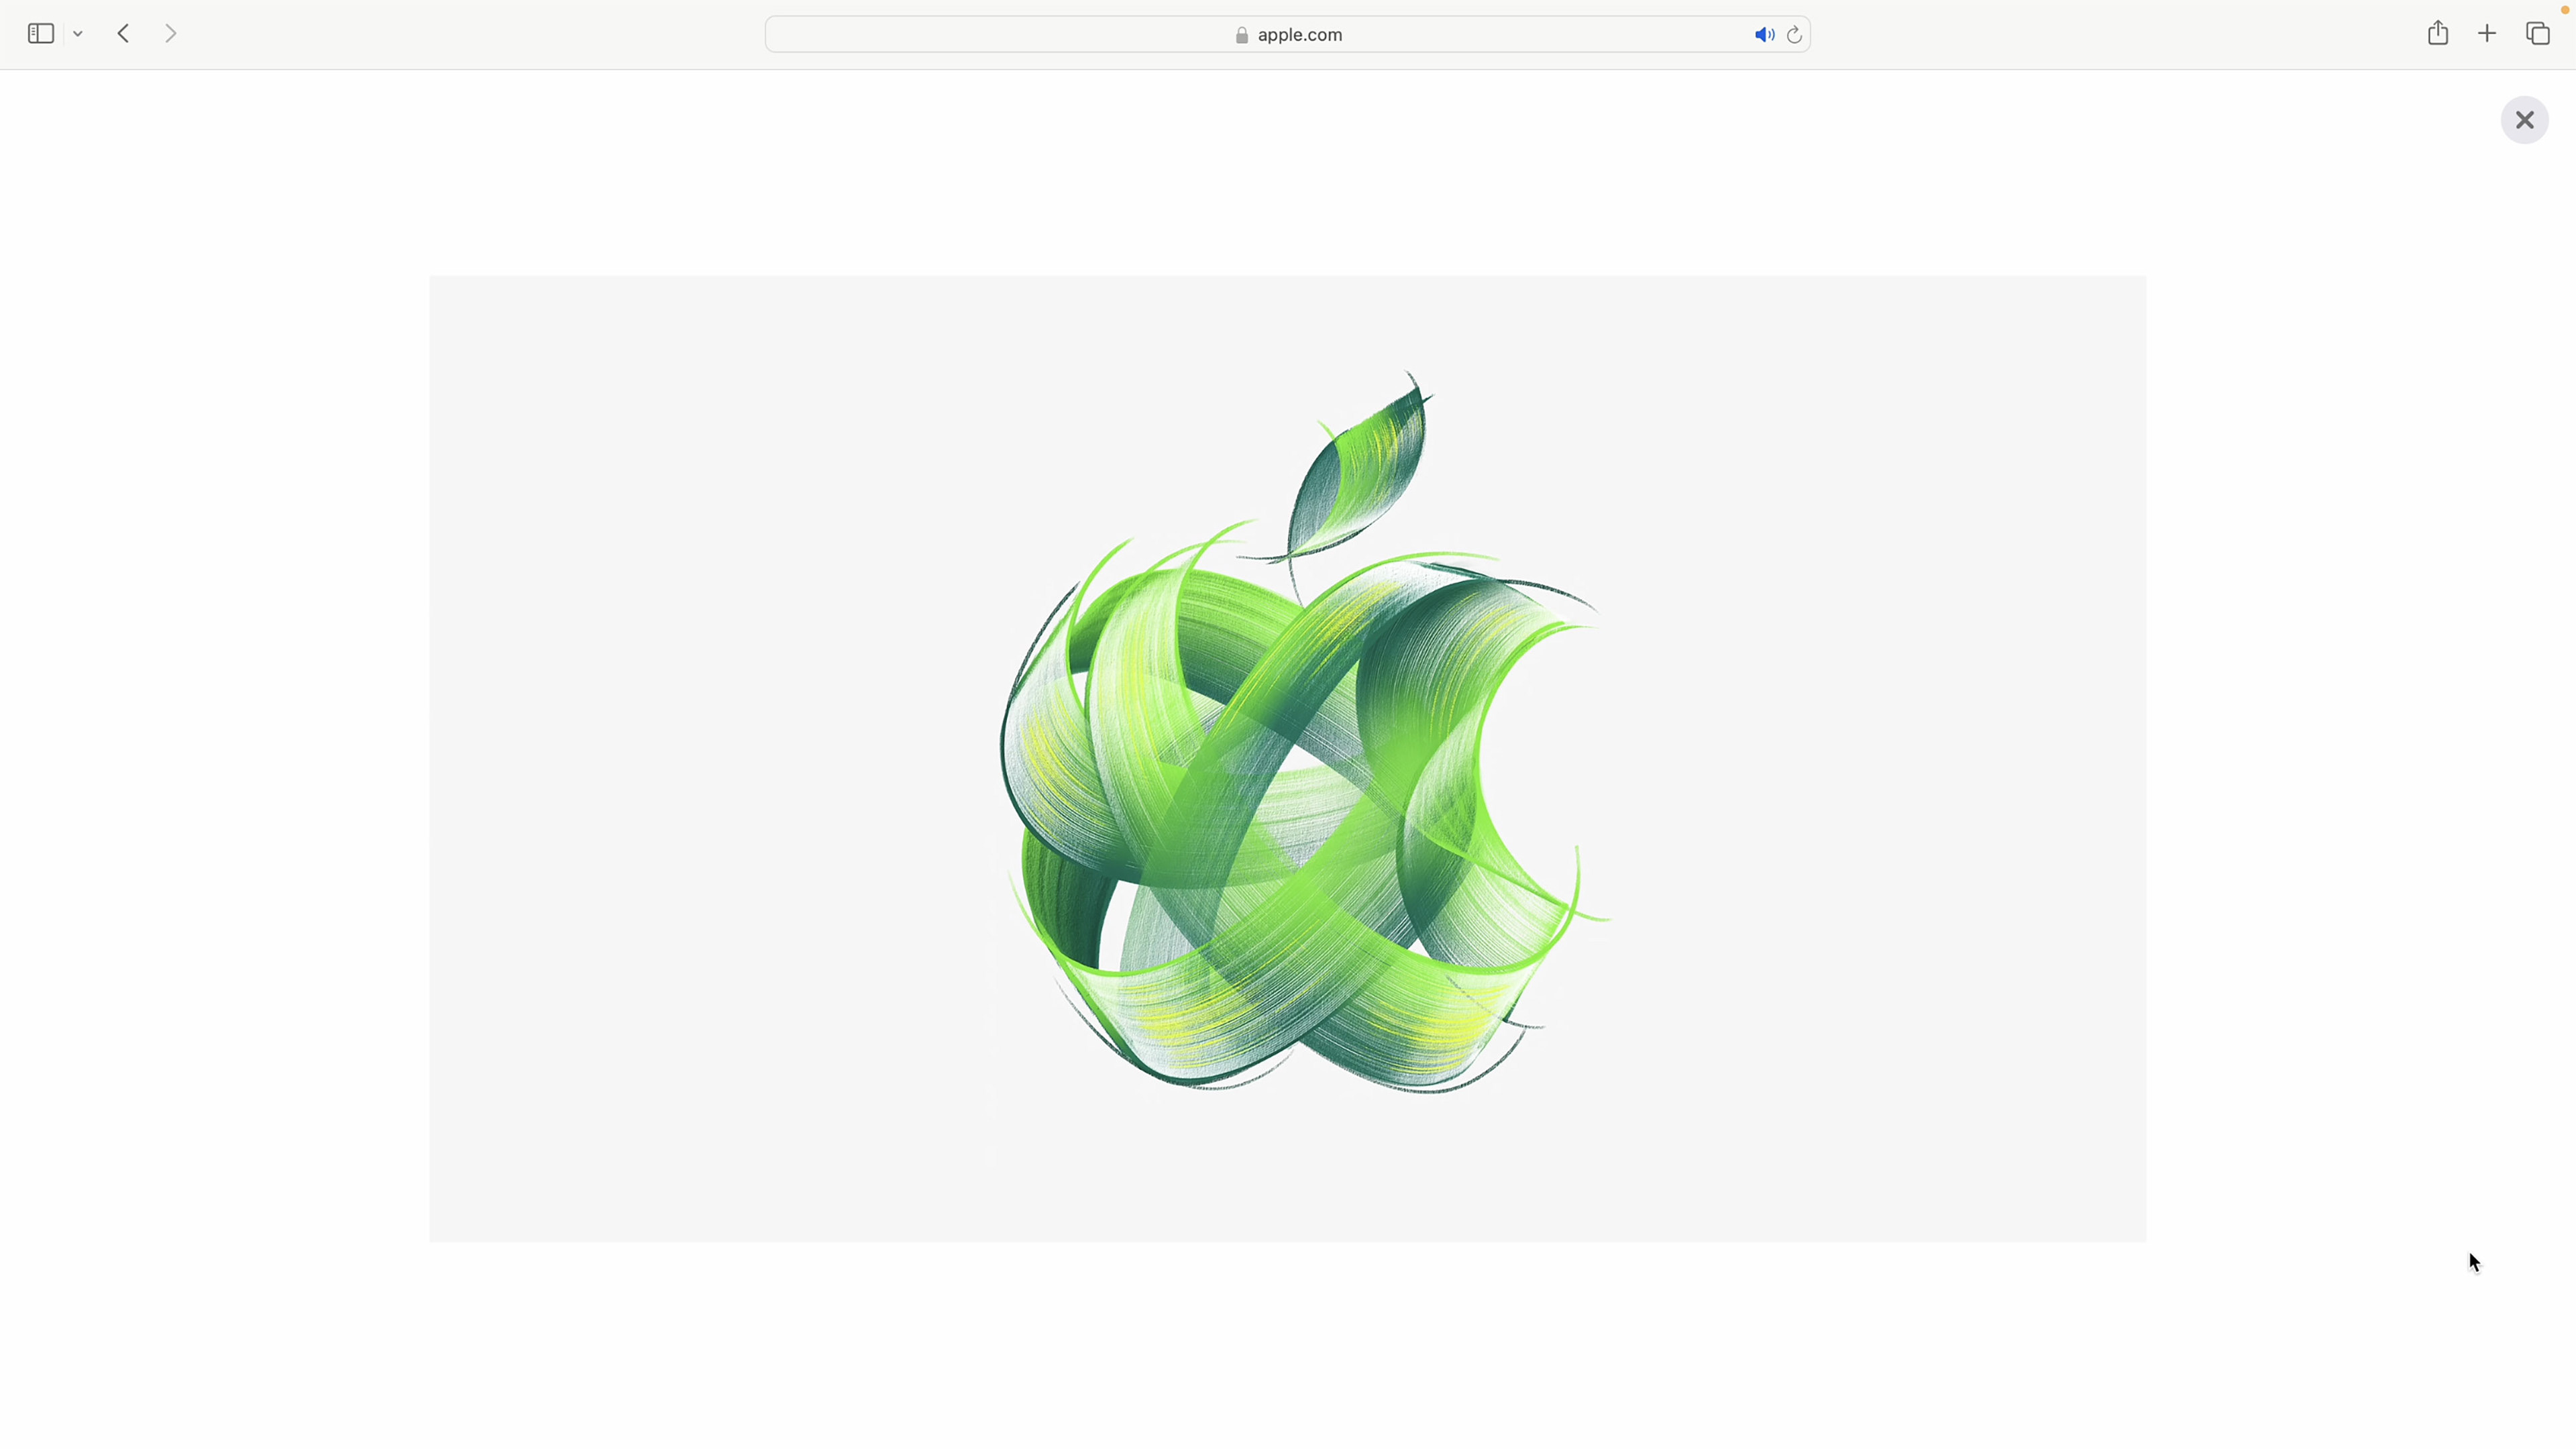Click the white page area below the video

click(x=1288, y=1340)
